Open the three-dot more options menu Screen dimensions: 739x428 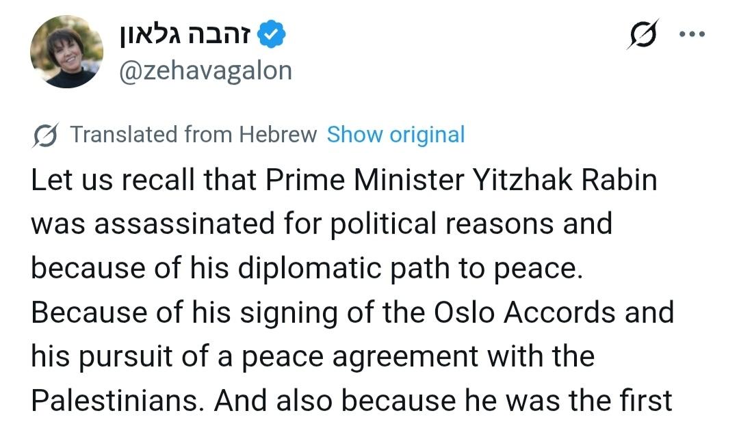(692, 34)
